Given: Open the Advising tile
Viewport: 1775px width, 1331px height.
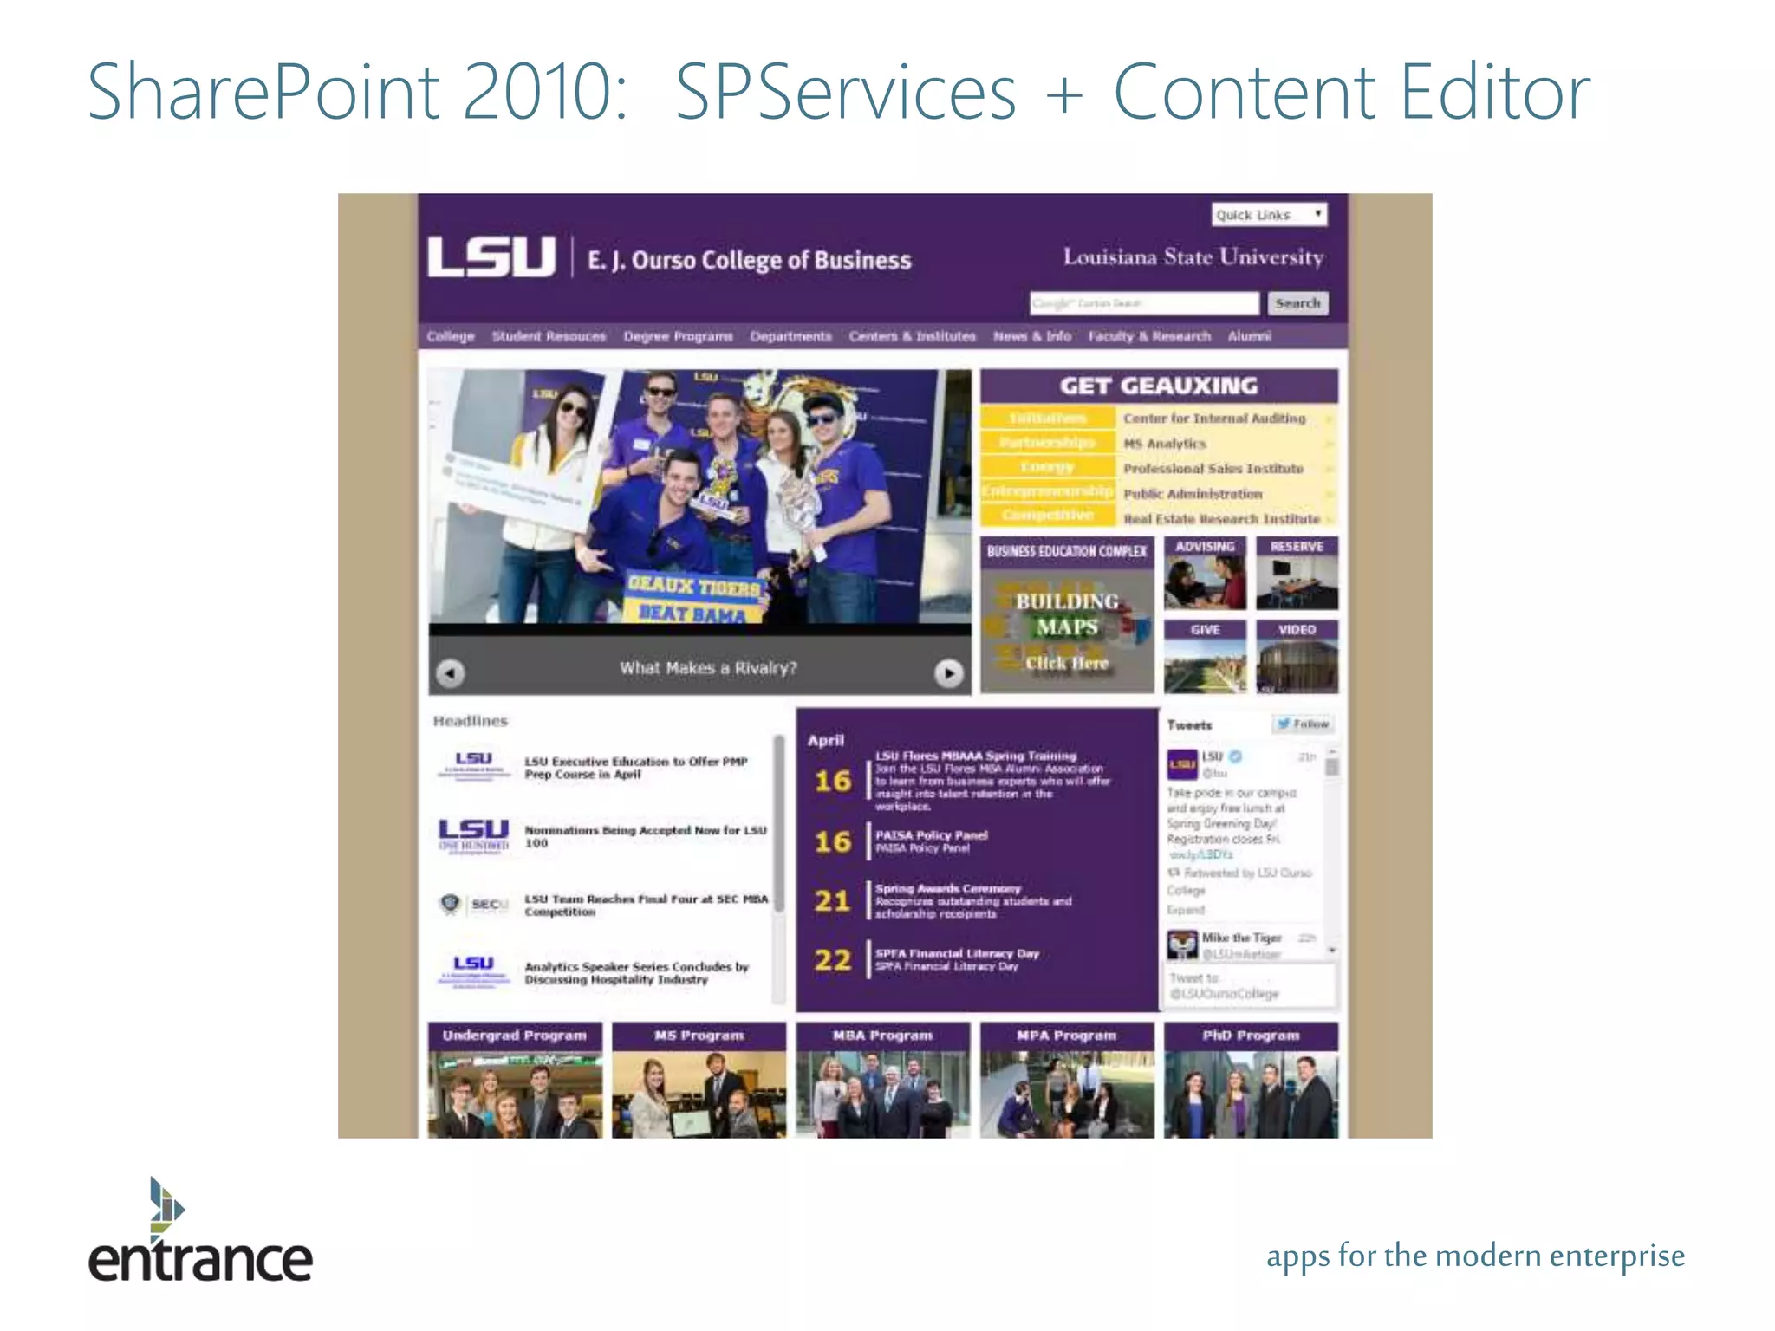Looking at the screenshot, I should click(x=1205, y=573).
